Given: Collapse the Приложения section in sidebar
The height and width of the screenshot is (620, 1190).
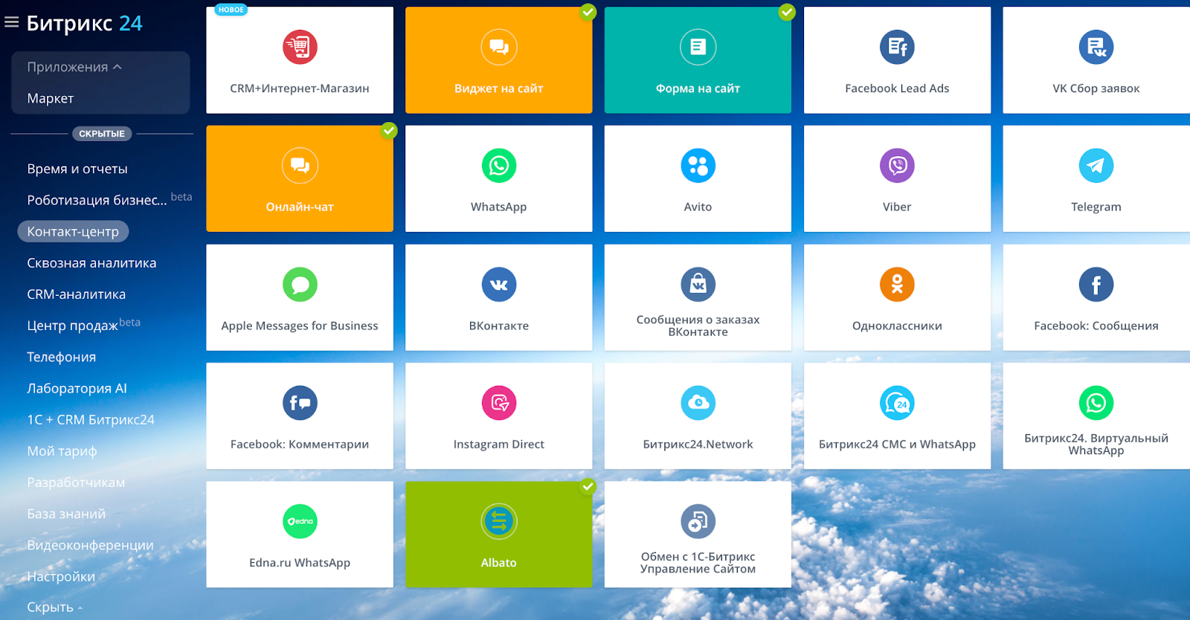Looking at the screenshot, I should pos(74,67).
